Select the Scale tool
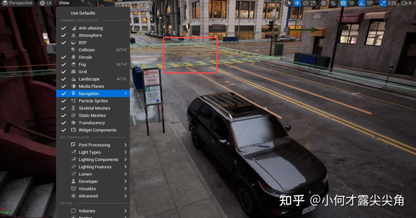Screen dimensions: 416x218 [313, 3]
